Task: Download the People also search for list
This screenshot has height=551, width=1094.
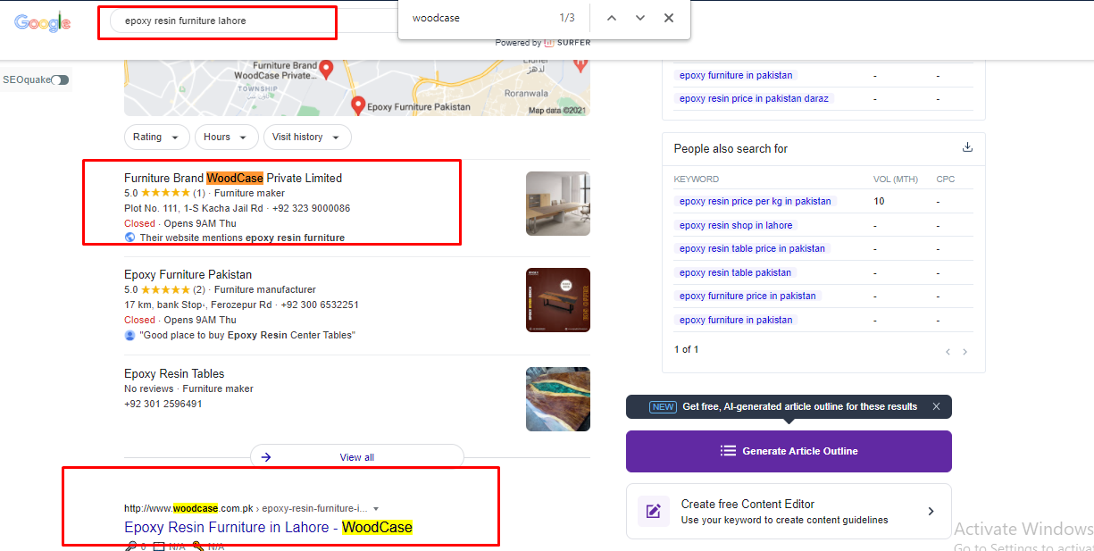Action: click(967, 147)
